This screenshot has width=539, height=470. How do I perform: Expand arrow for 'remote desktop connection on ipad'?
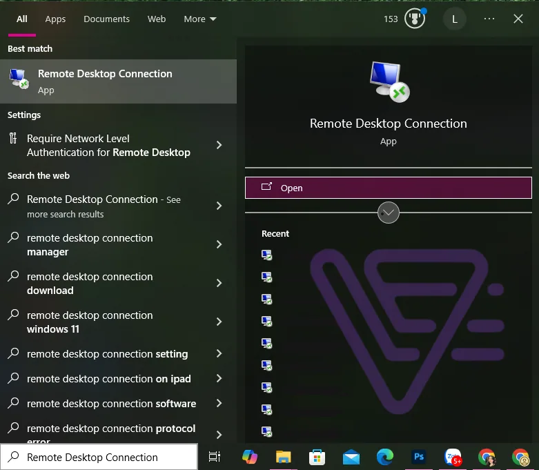[219, 378]
